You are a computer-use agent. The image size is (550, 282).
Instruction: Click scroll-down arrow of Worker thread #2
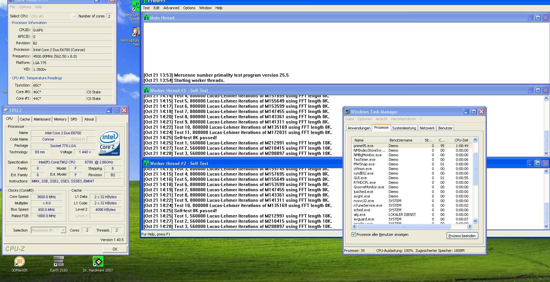tap(546, 226)
